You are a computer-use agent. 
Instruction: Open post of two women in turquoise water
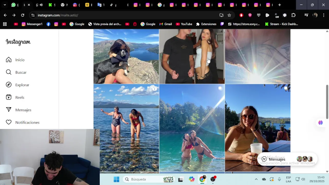tap(192, 128)
